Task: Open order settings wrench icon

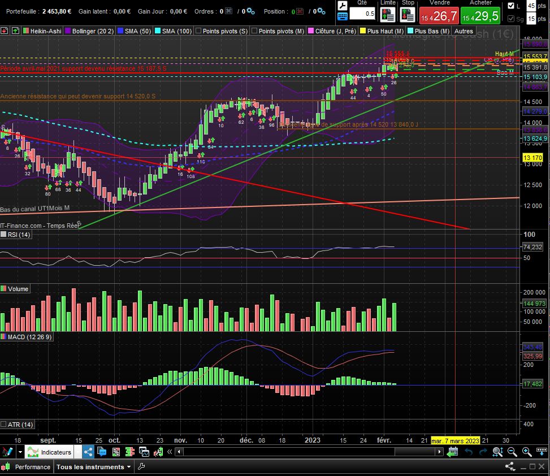Action: (x=343, y=5)
